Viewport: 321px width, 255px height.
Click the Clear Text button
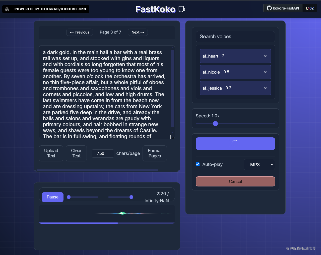(76, 153)
